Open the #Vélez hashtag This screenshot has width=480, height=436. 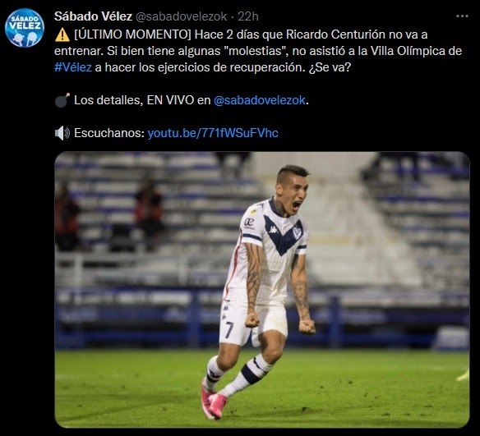(73, 67)
